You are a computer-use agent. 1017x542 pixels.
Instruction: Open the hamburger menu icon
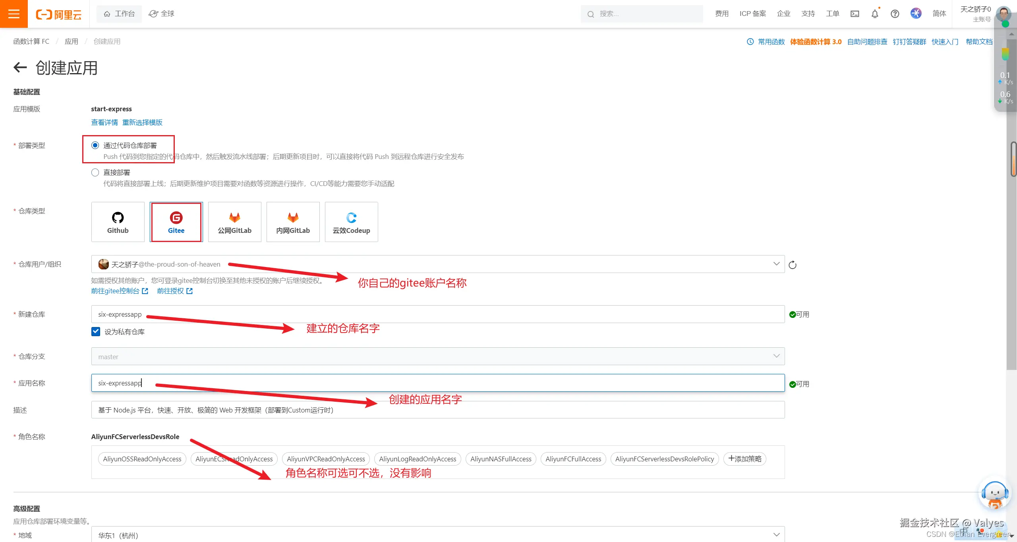[14, 14]
